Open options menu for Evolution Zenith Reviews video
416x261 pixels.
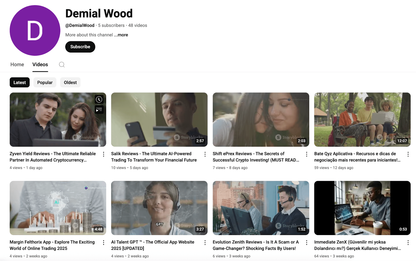[306, 242]
